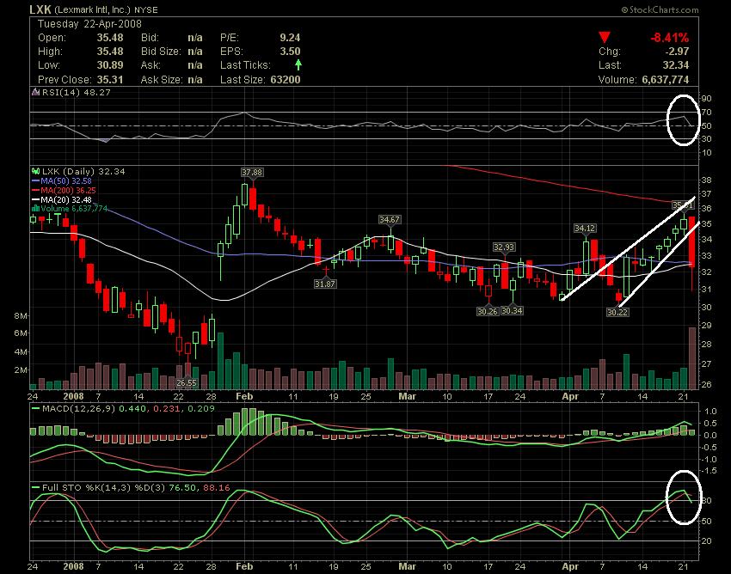
Task: Click the NYSE exchange label
Action: pos(146,9)
